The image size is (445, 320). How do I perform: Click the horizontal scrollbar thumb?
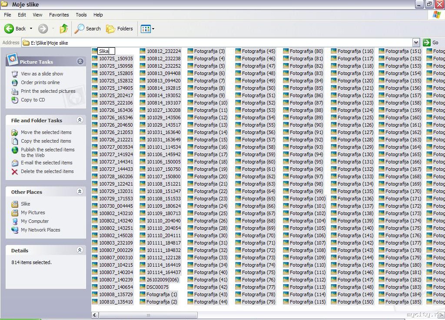coord(148,315)
